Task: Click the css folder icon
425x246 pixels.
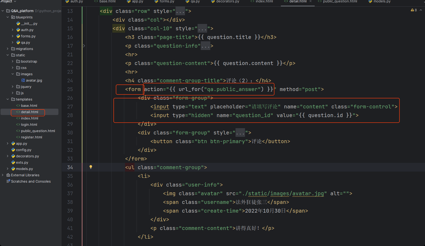Action: tap(18, 68)
